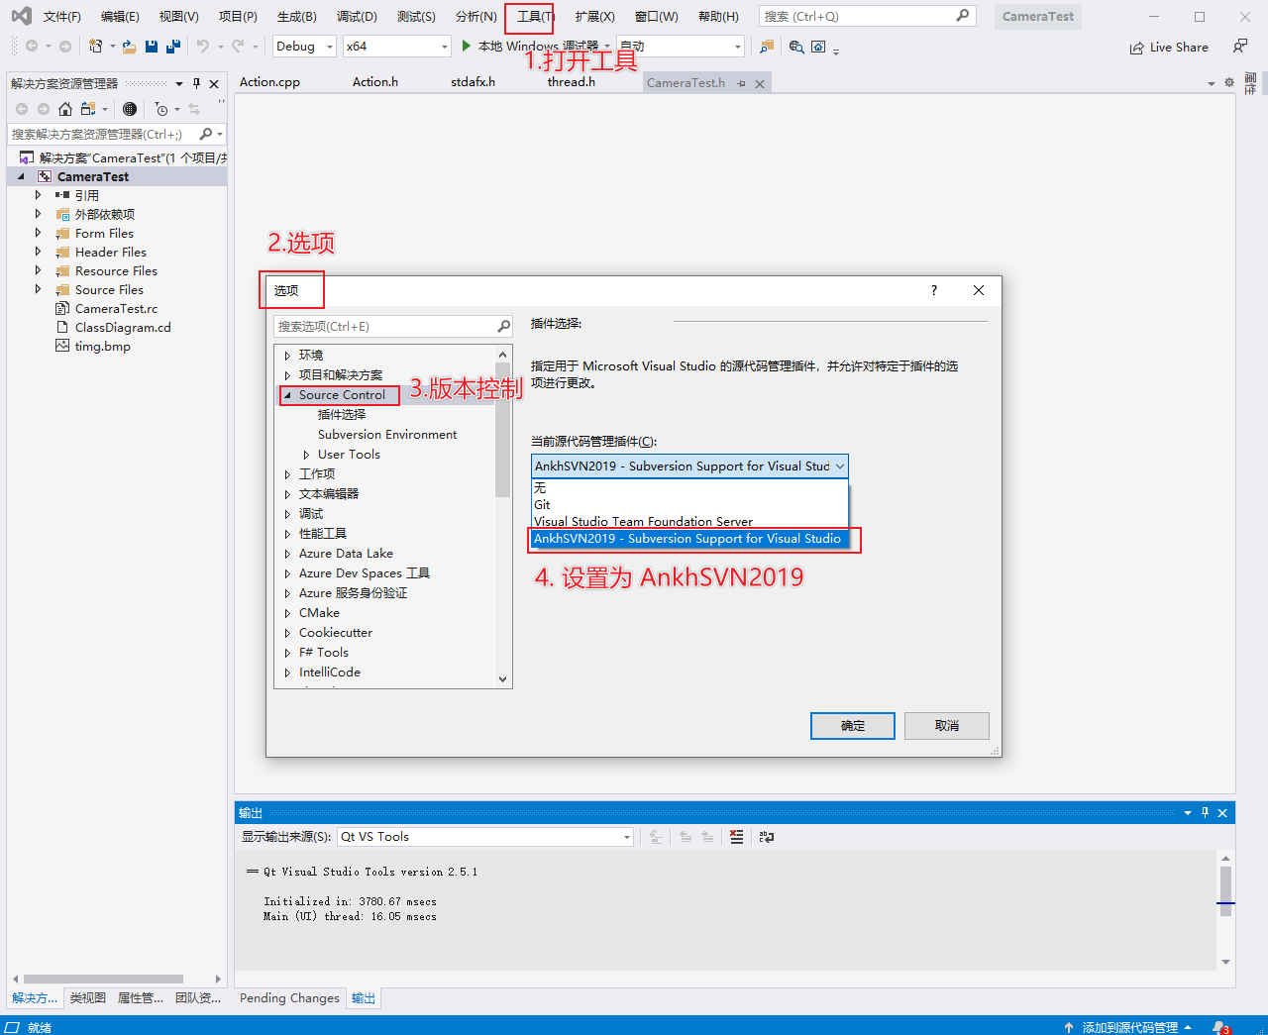Click the Undo toolbar icon
This screenshot has width=1268, height=1035.
203,46
